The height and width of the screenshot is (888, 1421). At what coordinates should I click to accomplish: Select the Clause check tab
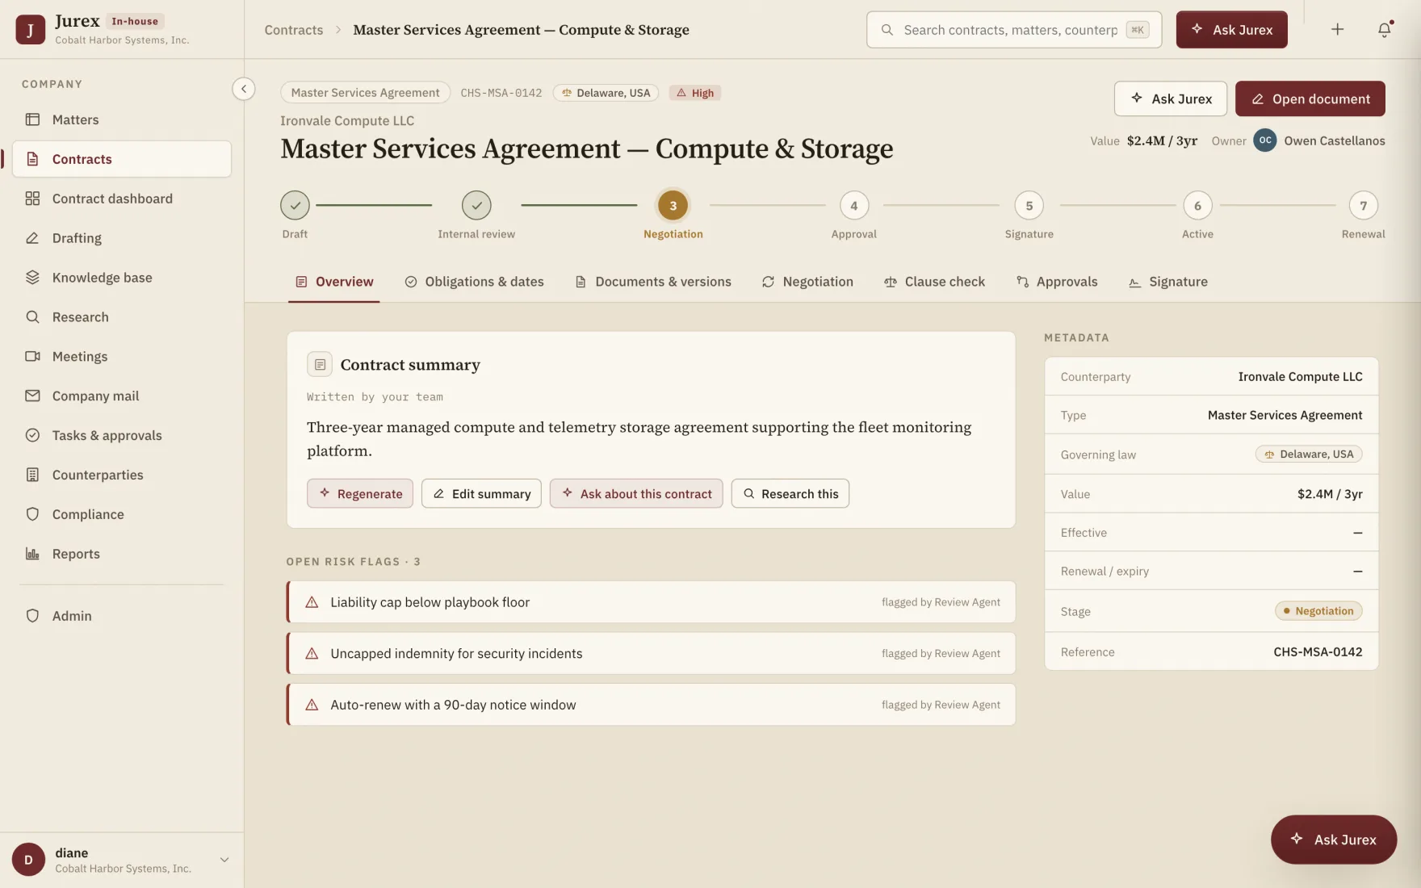click(x=934, y=282)
